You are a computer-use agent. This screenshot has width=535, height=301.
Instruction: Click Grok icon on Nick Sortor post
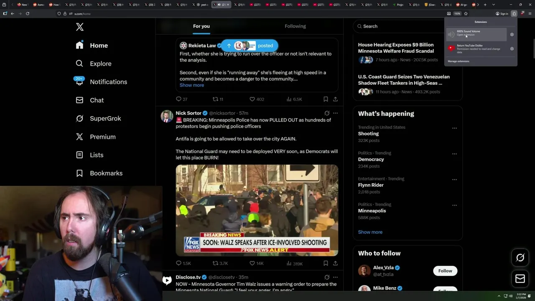tap(327, 113)
